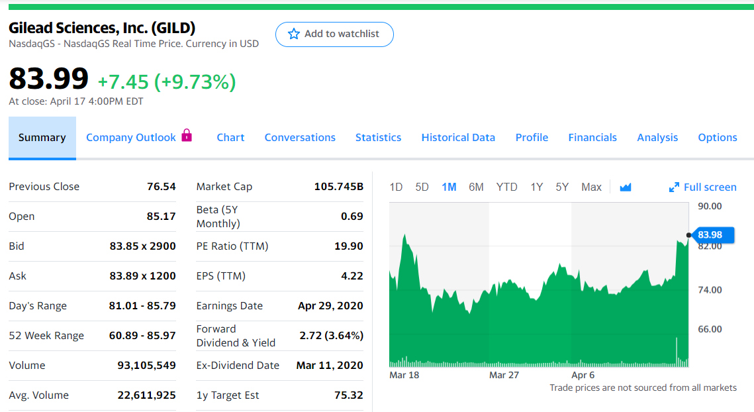Click the star icon in Add to watchlist

[x=294, y=34]
